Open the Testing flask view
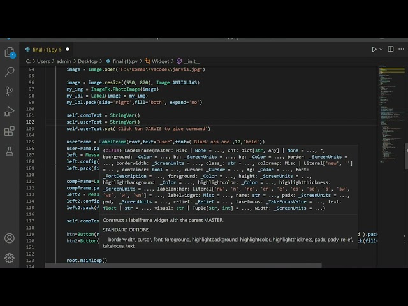The width and height of the screenshot is (408, 306). point(10,151)
